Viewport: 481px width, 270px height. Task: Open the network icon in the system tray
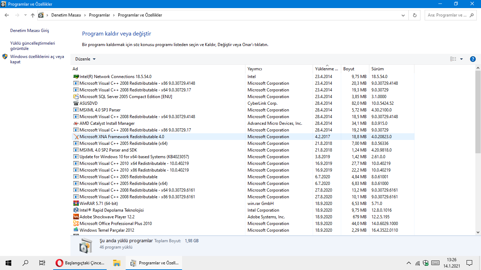click(x=418, y=263)
